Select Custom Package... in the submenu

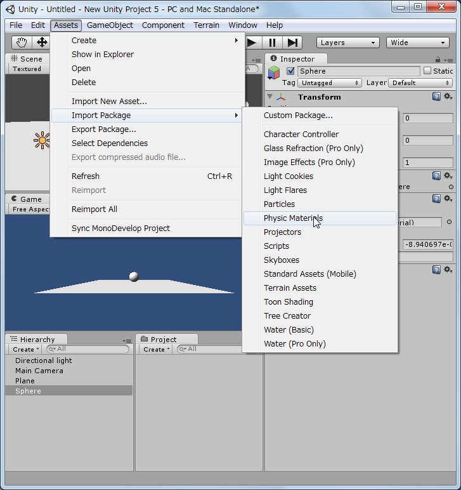click(298, 116)
